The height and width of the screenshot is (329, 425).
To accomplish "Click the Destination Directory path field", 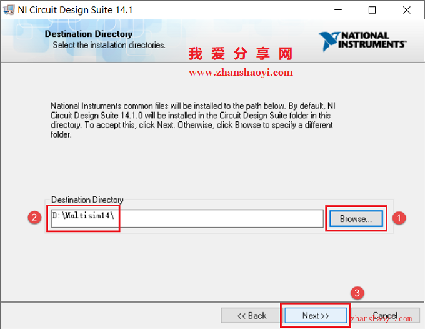I will 187,218.
